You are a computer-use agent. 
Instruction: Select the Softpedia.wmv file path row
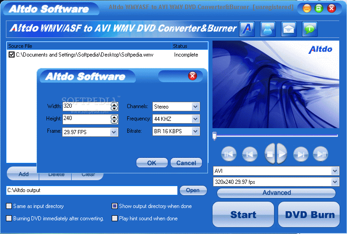tap(85, 55)
